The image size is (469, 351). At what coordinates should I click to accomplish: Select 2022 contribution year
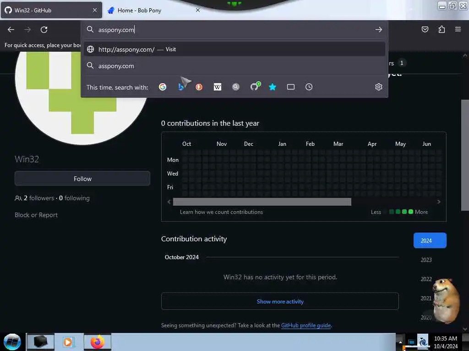[x=426, y=279]
